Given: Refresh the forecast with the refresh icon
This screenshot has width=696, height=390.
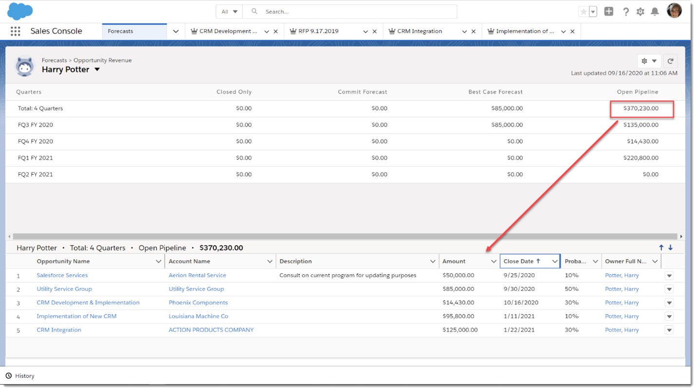Looking at the screenshot, I should (671, 61).
